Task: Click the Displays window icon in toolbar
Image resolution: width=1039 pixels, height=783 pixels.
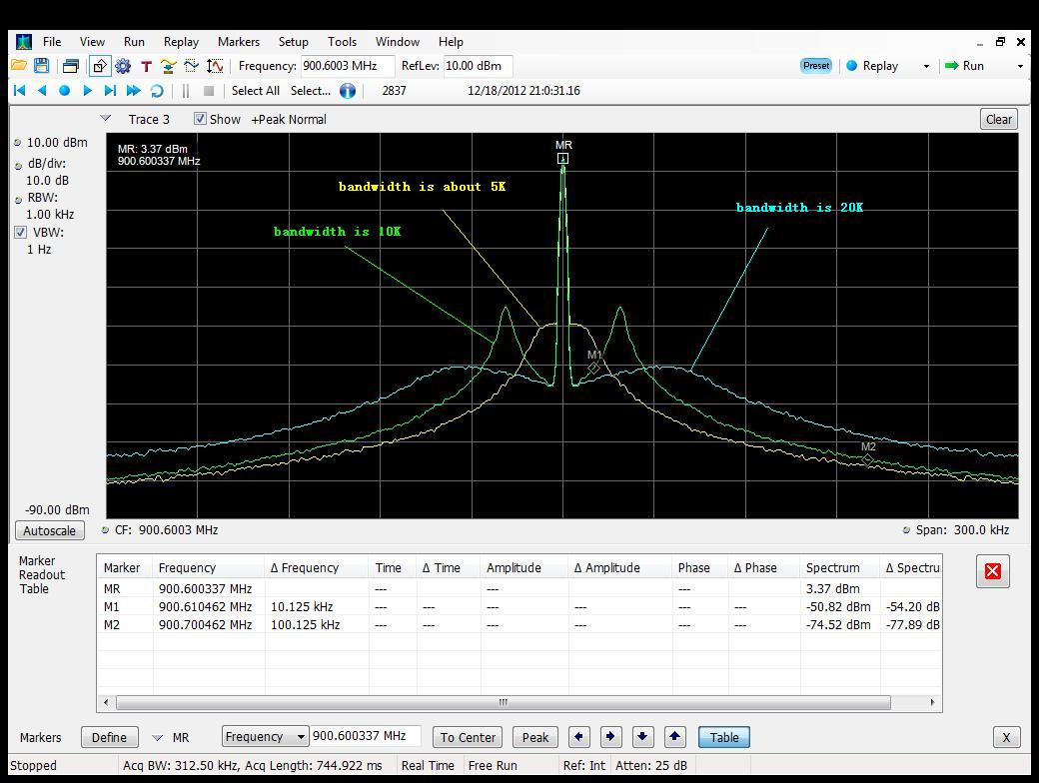Action: 70,66
